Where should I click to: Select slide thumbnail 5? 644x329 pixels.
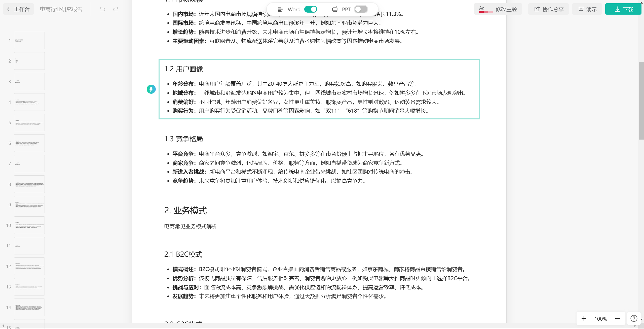(29, 123)
